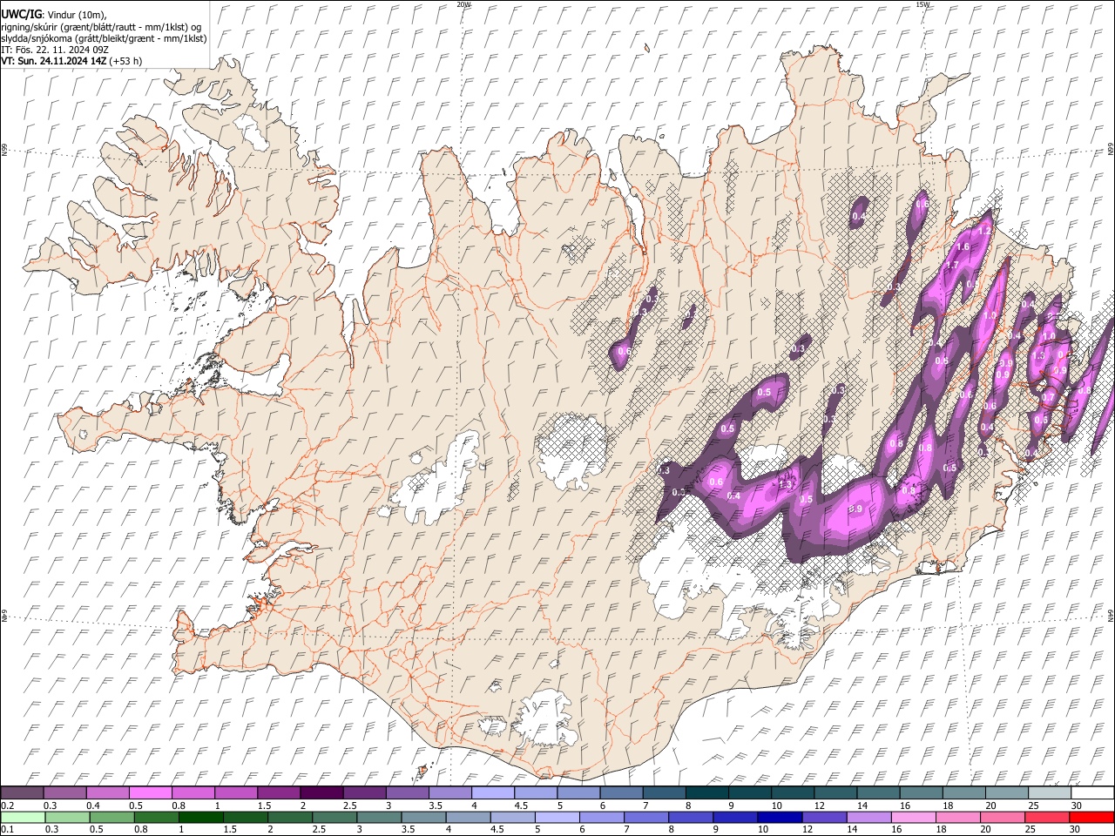Click the '0.1' label under lower legend
The height and width of the screenshot is (836, 1115).
pos(6,830)
